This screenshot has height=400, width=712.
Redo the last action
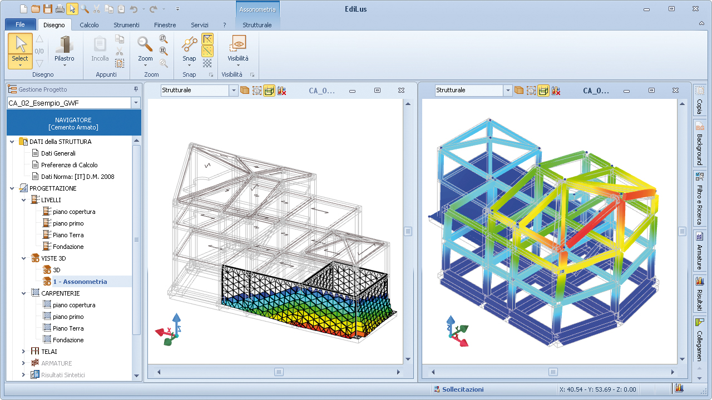153,8
